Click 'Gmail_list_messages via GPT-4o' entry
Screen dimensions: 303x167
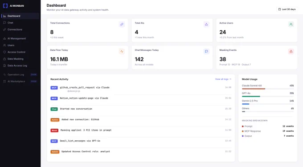pyautogui.click(x=80, y=141)
